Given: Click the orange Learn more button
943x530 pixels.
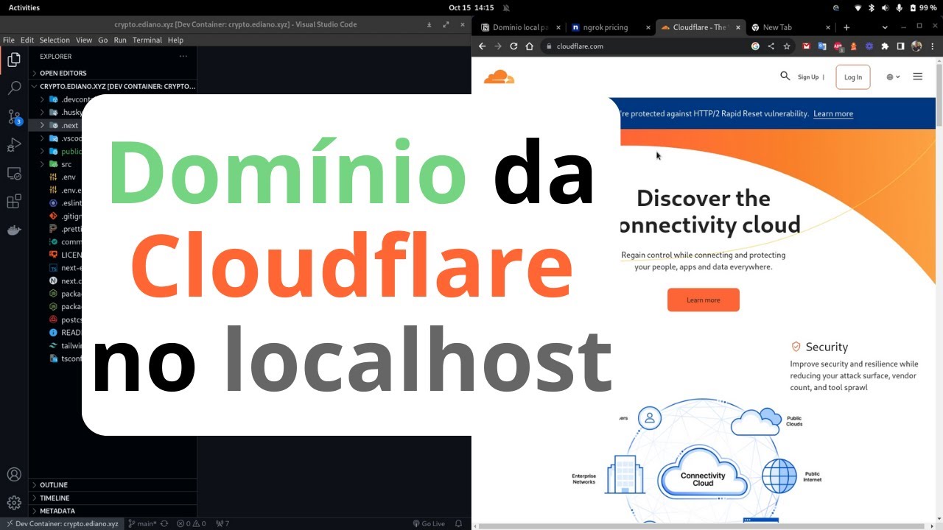Looking at the screenshot, I should pyautogui.click(x=704, y=300).
